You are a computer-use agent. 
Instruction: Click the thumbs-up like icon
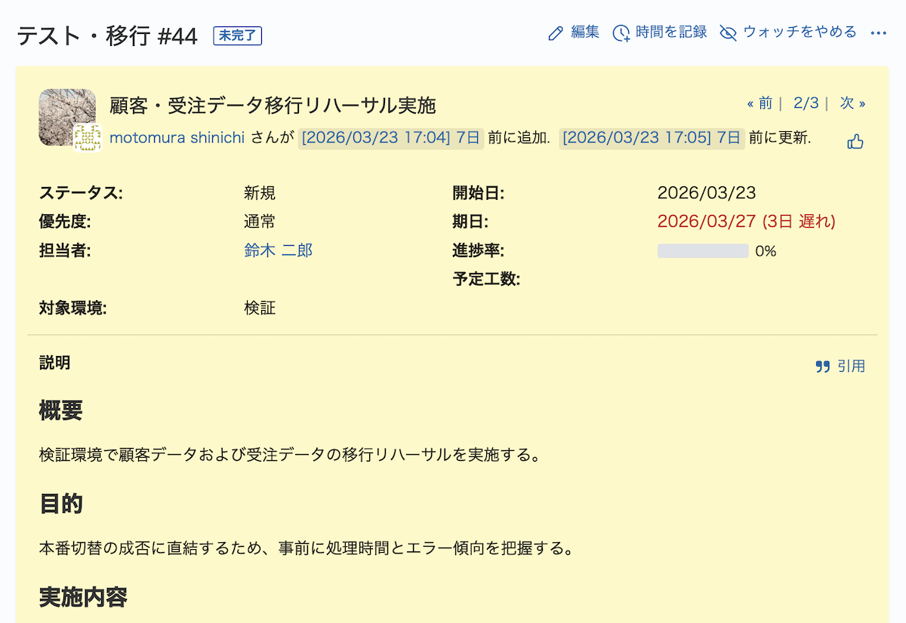[855, 141]
